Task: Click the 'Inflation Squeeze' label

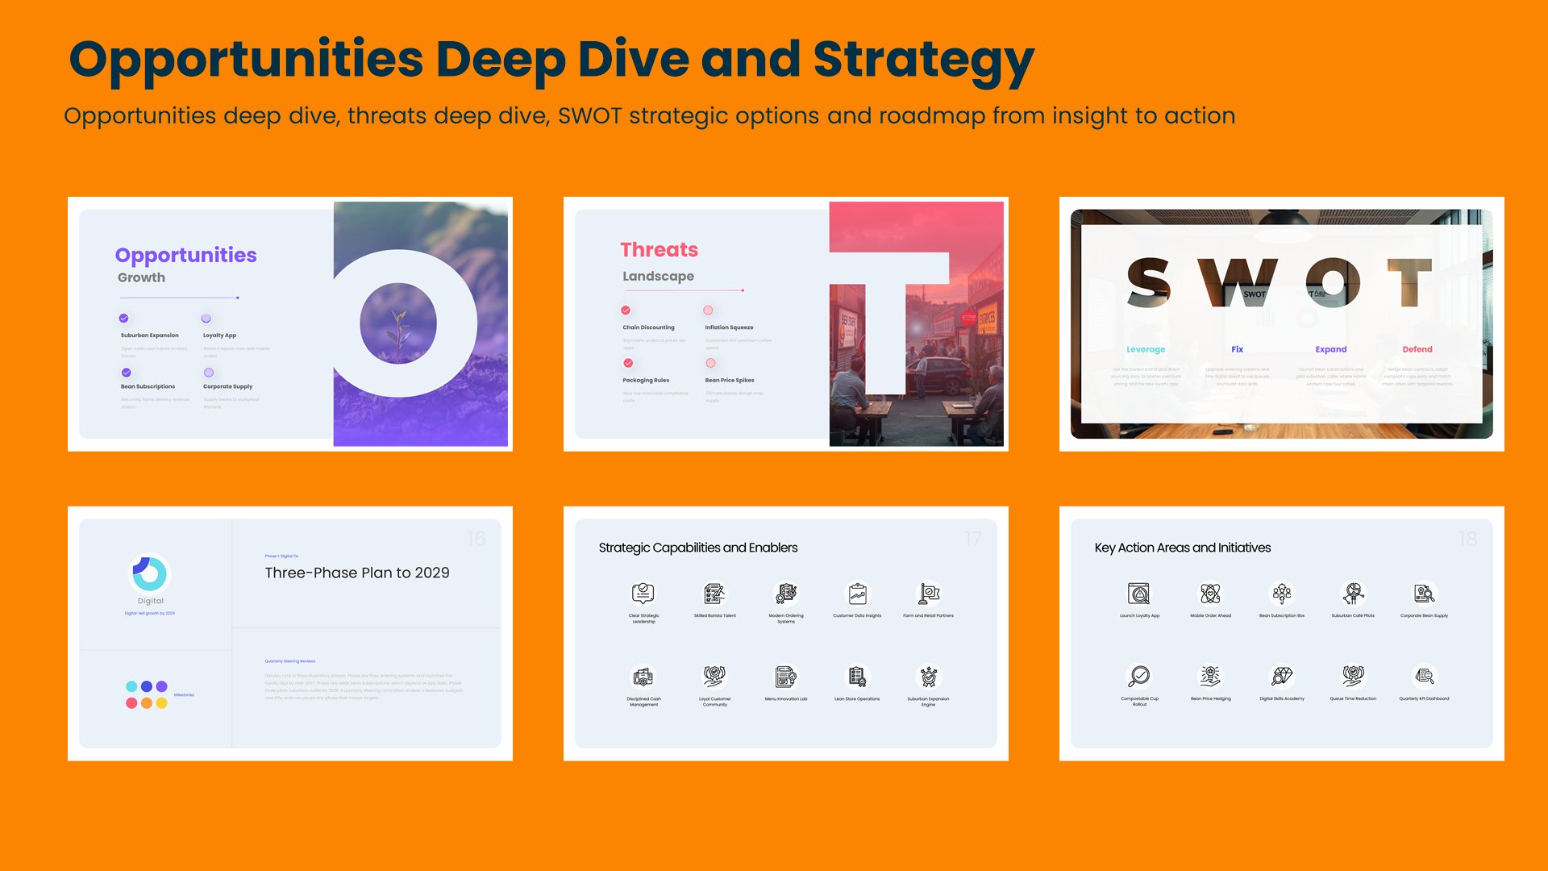Action: (x=729, y=327)
